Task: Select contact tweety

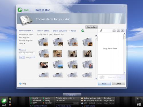Action: (47, 100)
